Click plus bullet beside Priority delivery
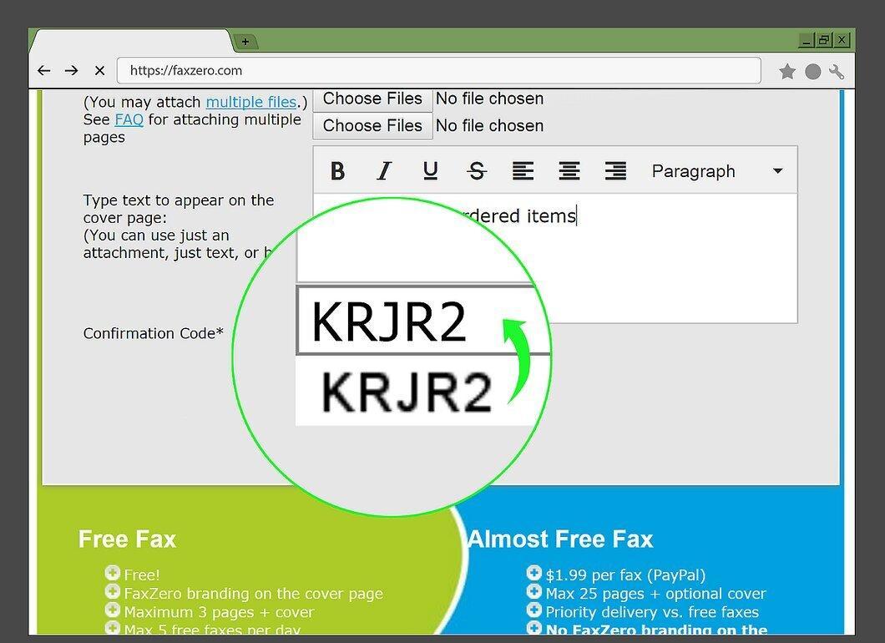The image size is (885, 643). point(534,610)
